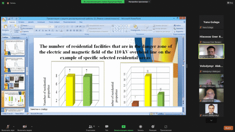Switch to the Анимация ribbon tab

point(41,22)
